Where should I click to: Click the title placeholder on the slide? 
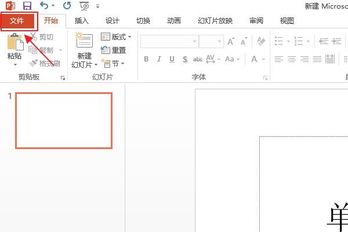(303, 184)
